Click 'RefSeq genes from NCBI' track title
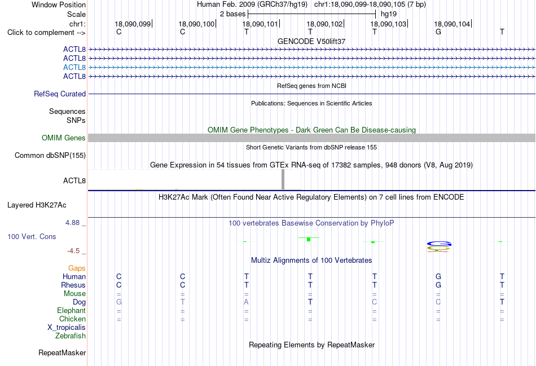The width and height of the screenshot is (536, 366). tap(311, 86)
